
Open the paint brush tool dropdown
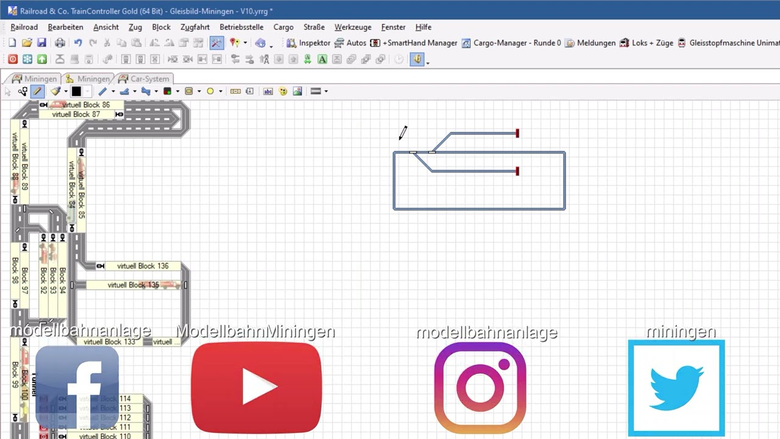pos(66,91)
